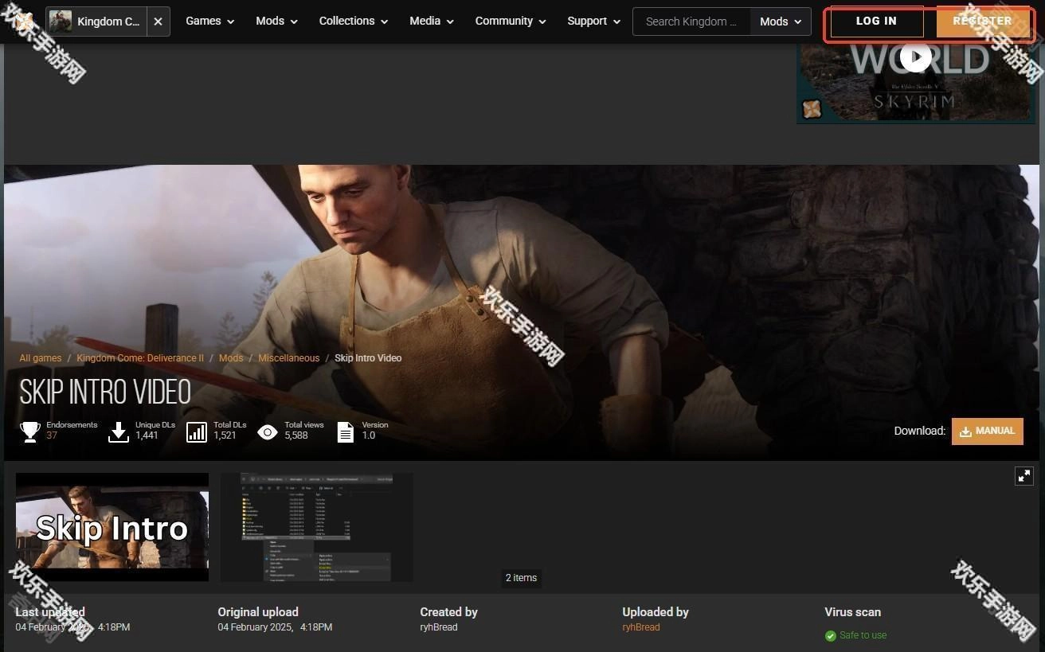Click the green Safe to use checkmark
Viewport: 1045px width, 652px height.
(831, 635)
